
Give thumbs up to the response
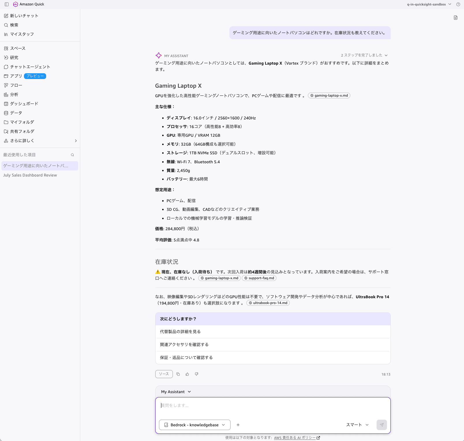click(x=187, y=374)
